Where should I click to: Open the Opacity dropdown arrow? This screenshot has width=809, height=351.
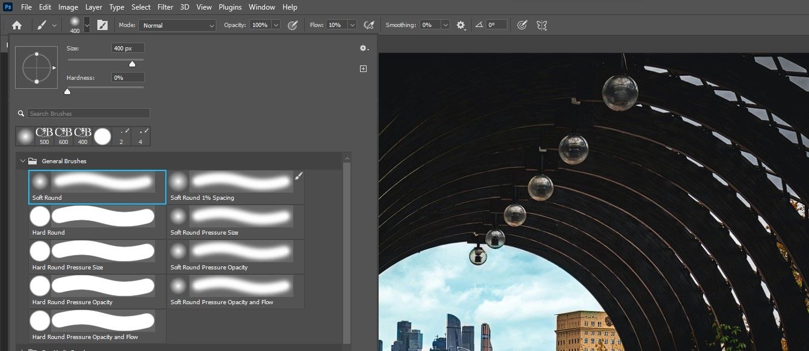(x=276, y=25)
